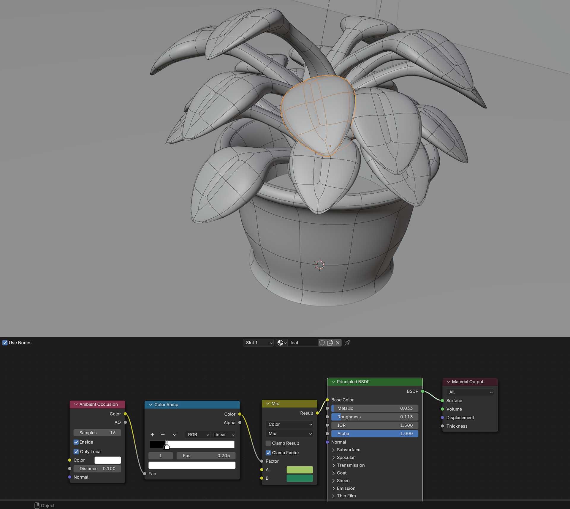Add a color stop with plus icon

tap(152, 434)
